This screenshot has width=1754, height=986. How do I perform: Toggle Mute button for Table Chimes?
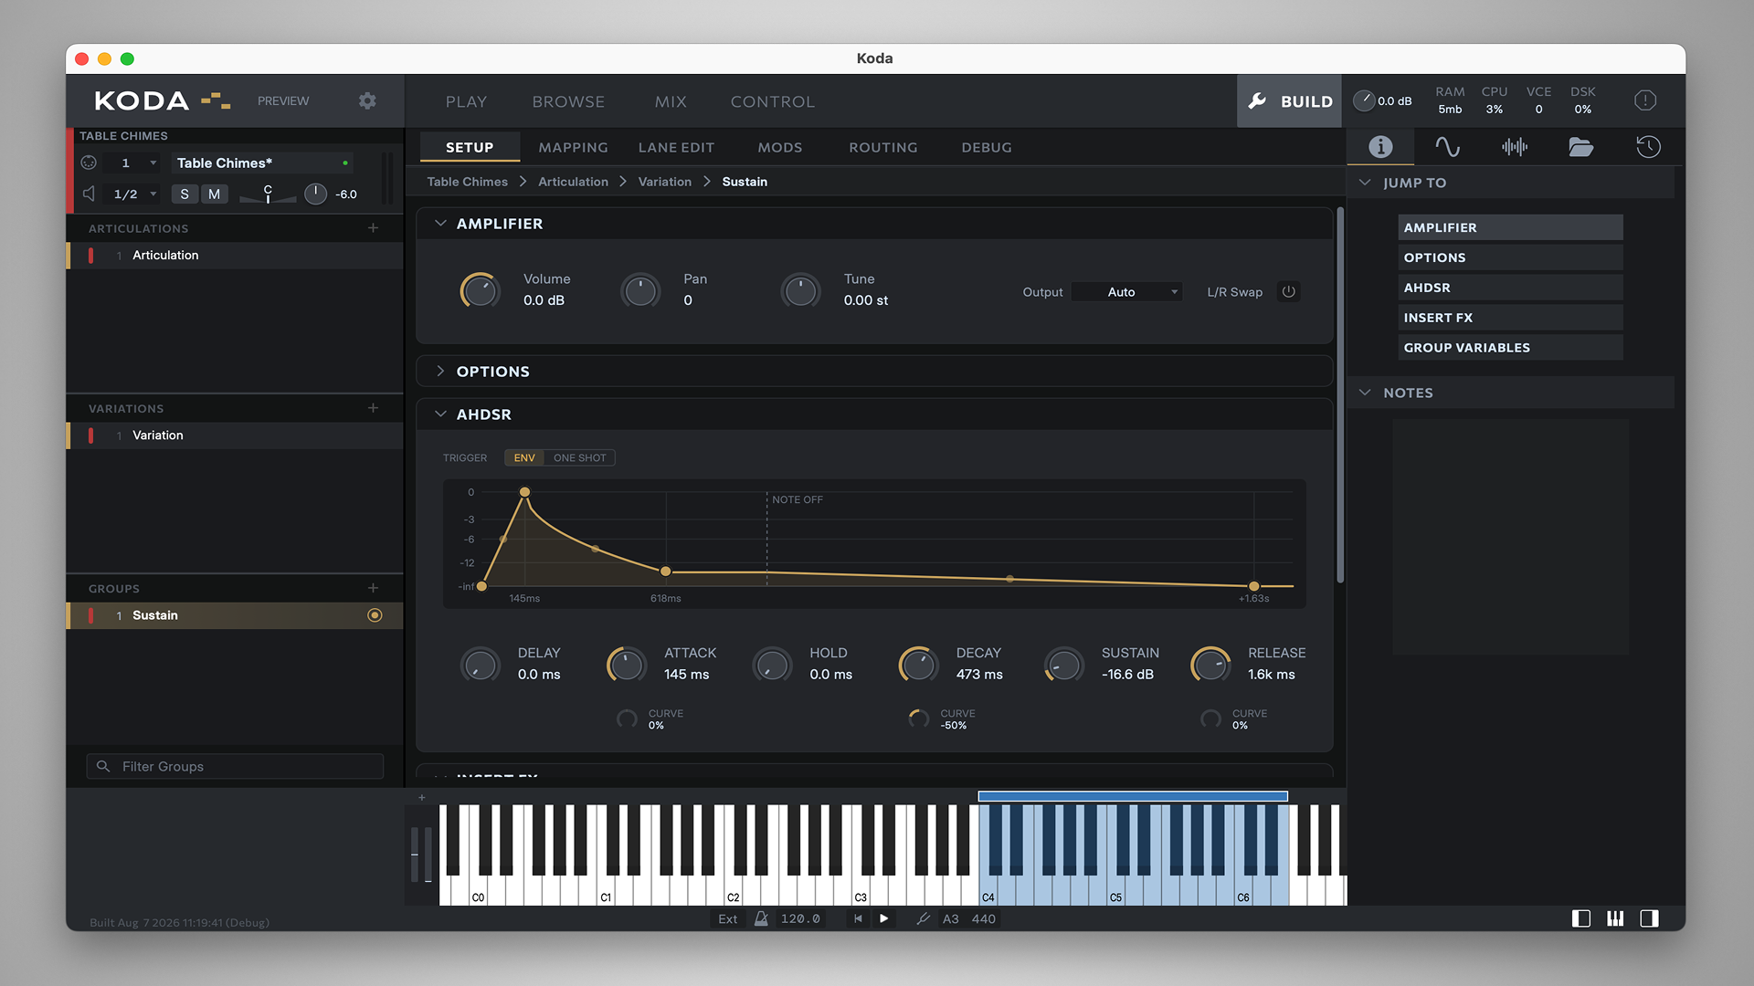pos(214,194)
